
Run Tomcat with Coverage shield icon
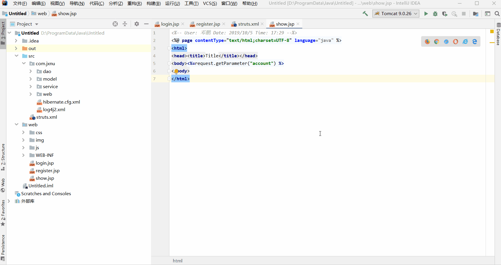click(x=445, y=13)
